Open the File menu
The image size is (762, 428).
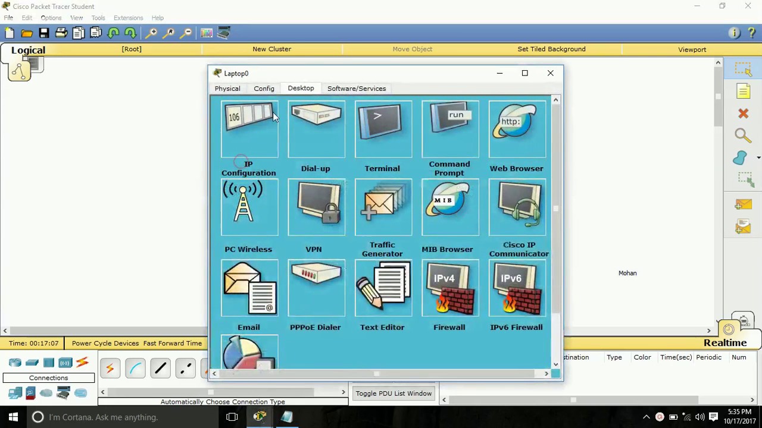(x=8, y=18)
